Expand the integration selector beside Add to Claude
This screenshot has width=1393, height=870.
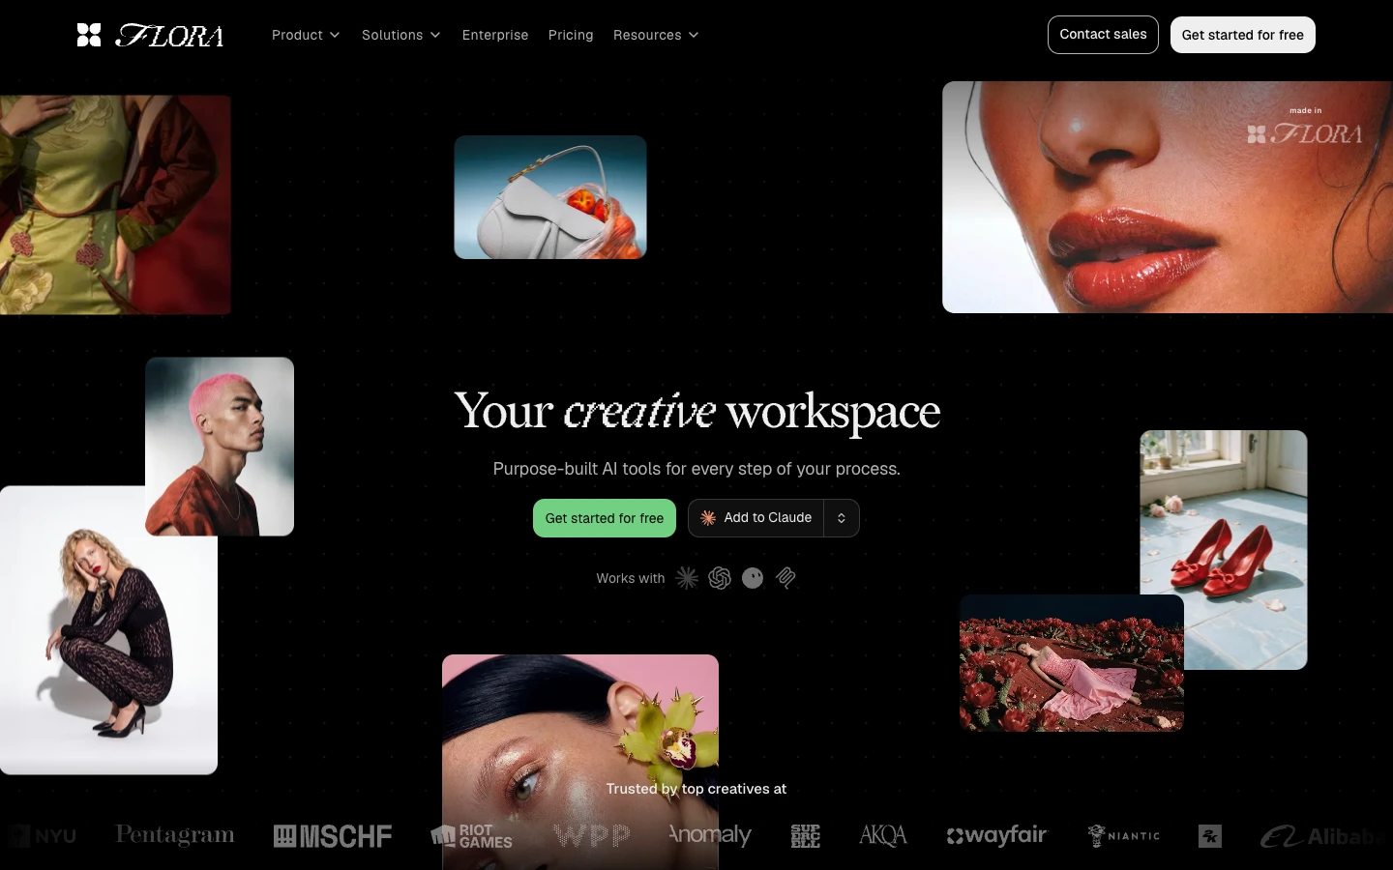pos(842,518)
